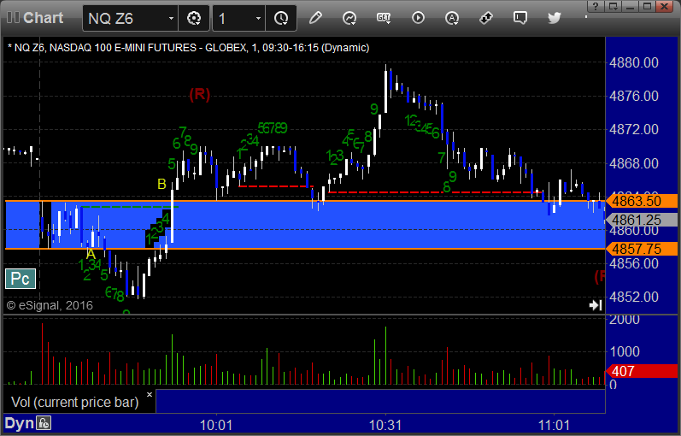Click the 4856.00 price axis label

(x=634, y=263)
